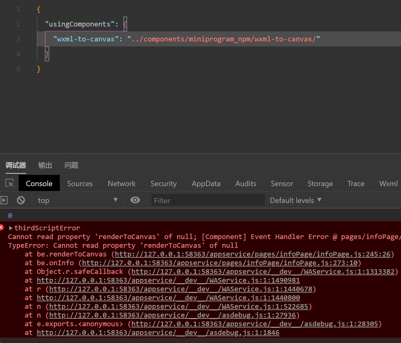This screenshot has height=343, width=401.
Task: Click the opening brace on line 1
Action: tap(39, 9)
